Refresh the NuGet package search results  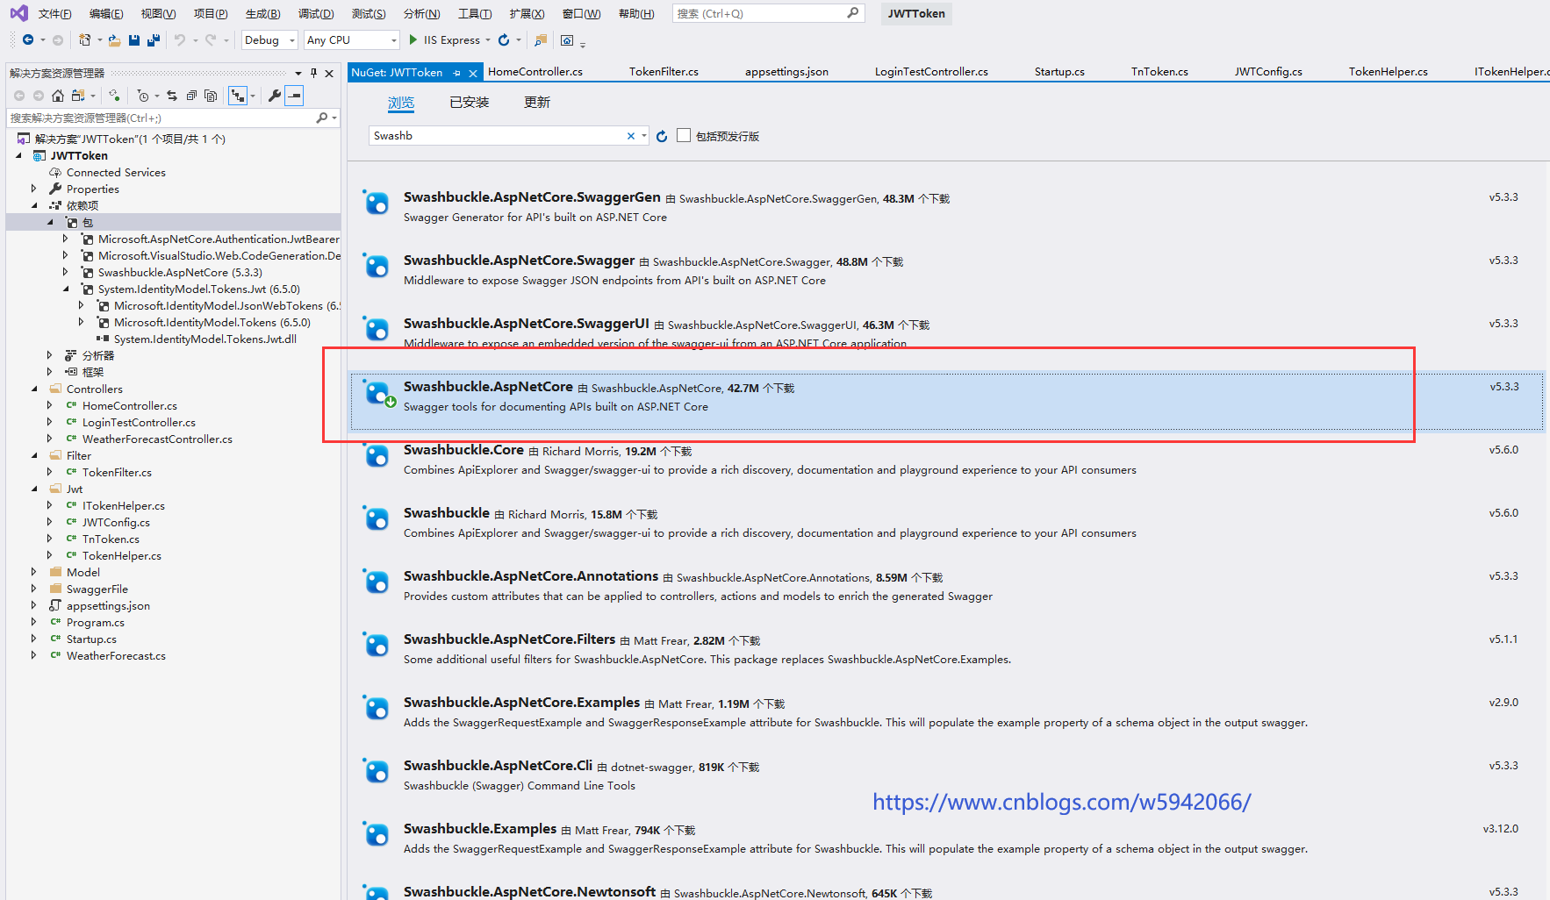(x=662, y=136)
